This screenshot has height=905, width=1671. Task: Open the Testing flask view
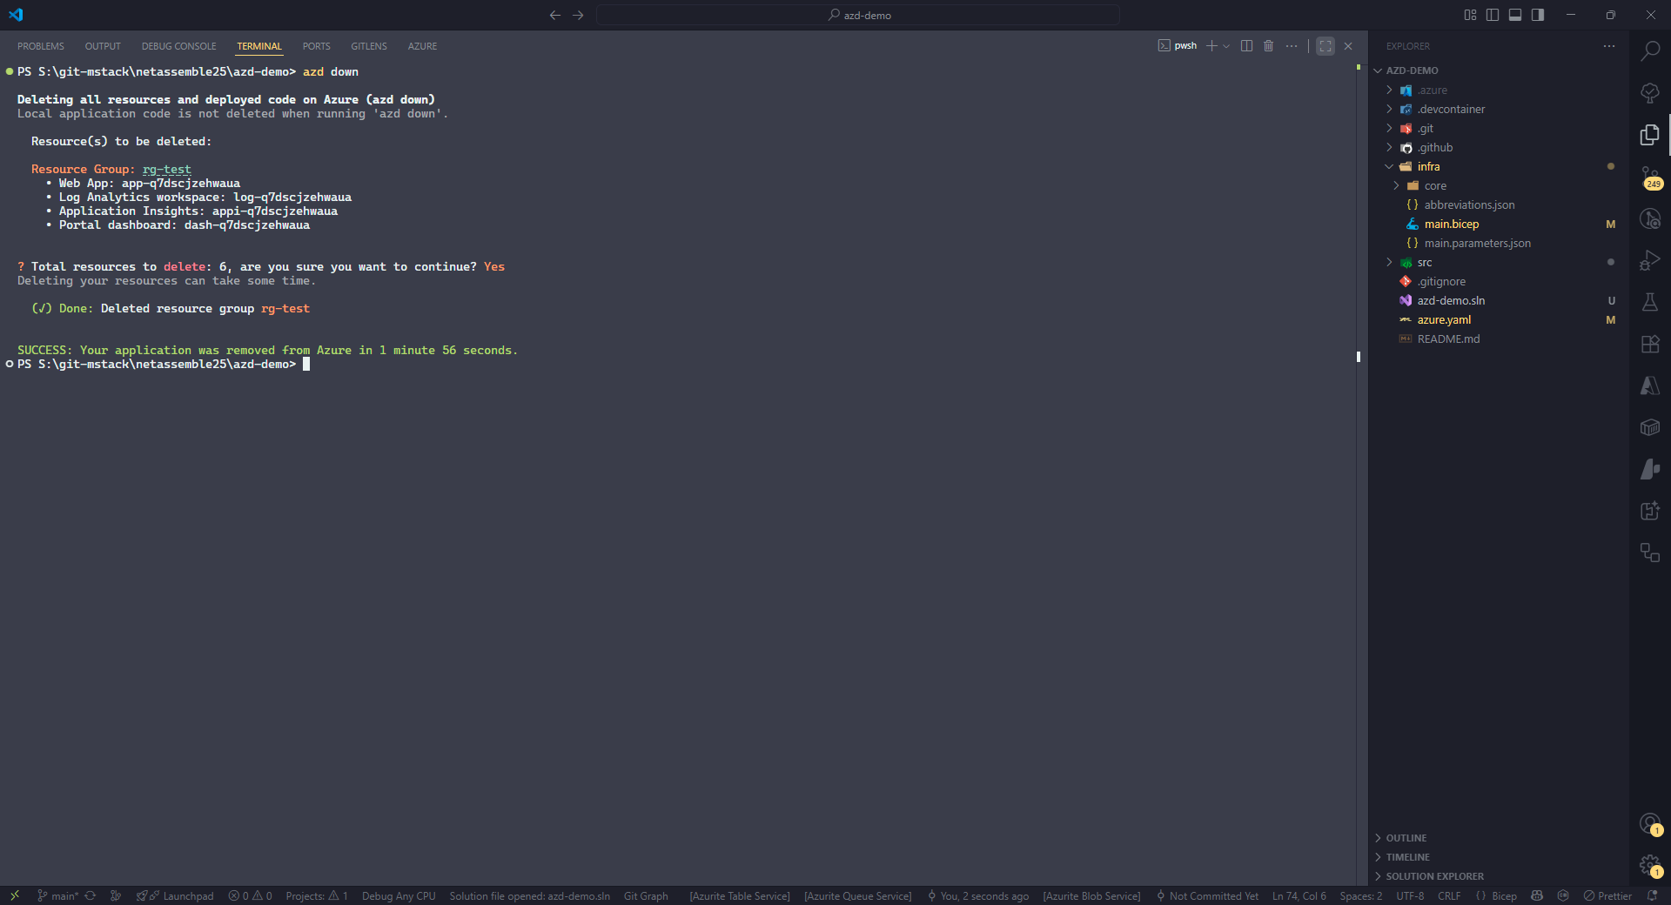click(x=1650, y=302)
